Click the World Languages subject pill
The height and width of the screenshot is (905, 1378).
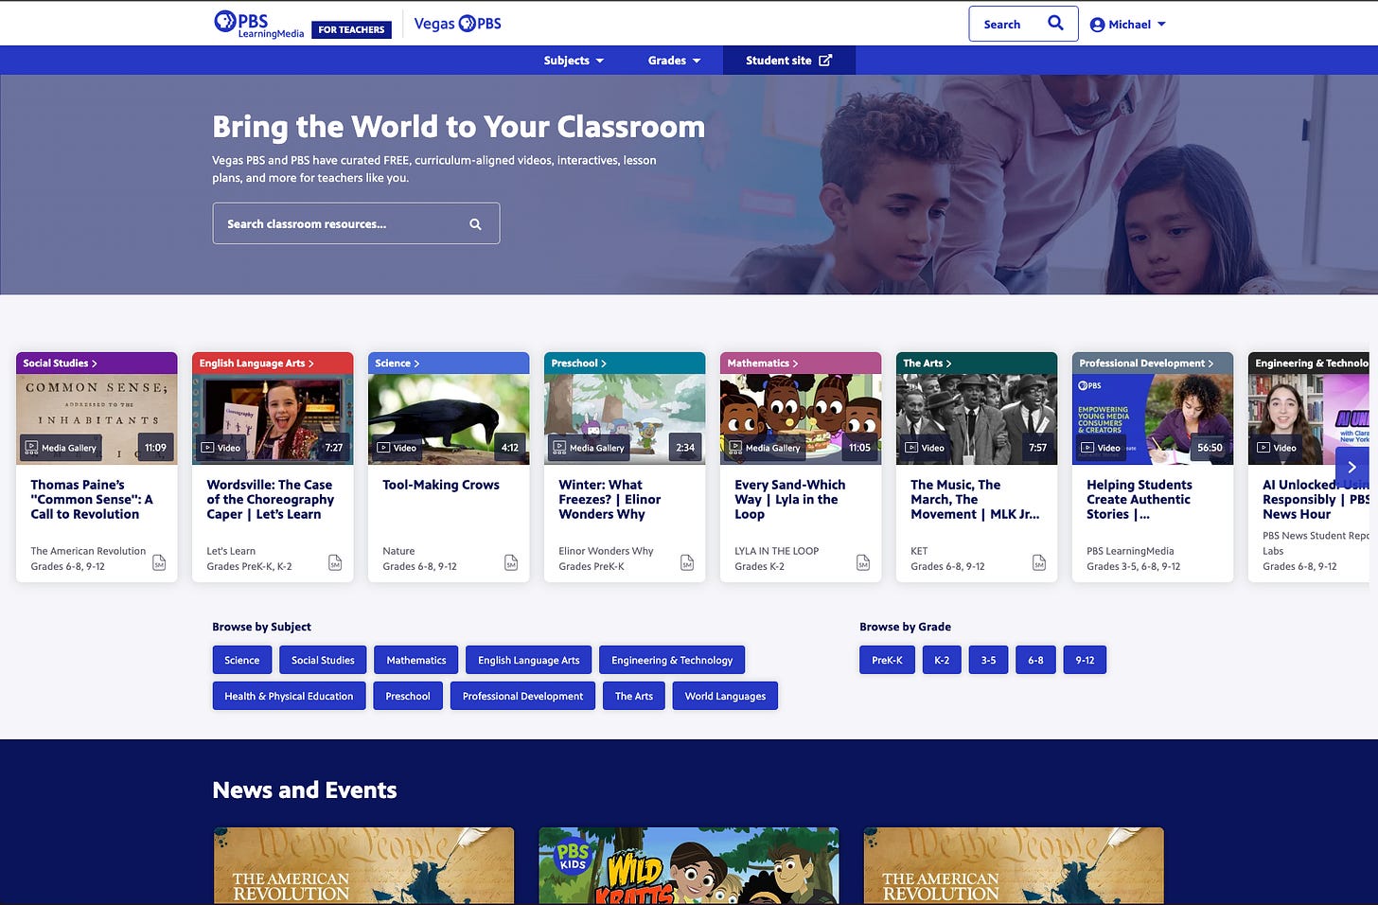coord(725,696)
